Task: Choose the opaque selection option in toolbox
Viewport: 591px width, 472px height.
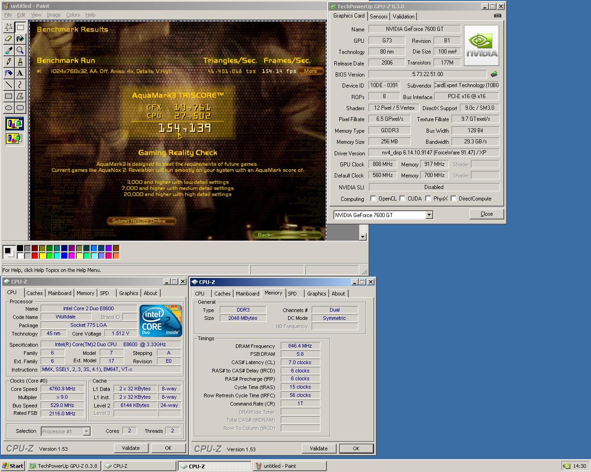Action: [14, 124]
